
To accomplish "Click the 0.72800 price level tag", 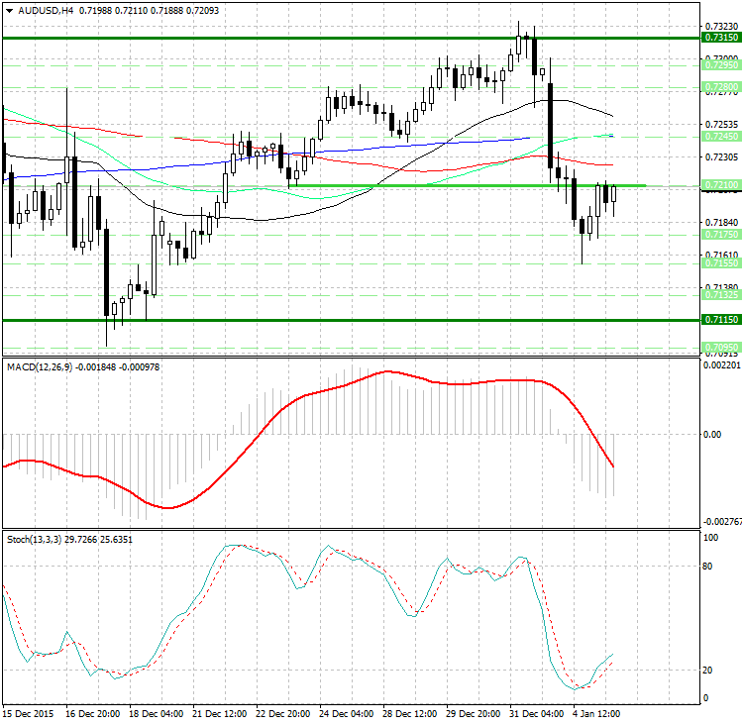I will pos(720,87).
